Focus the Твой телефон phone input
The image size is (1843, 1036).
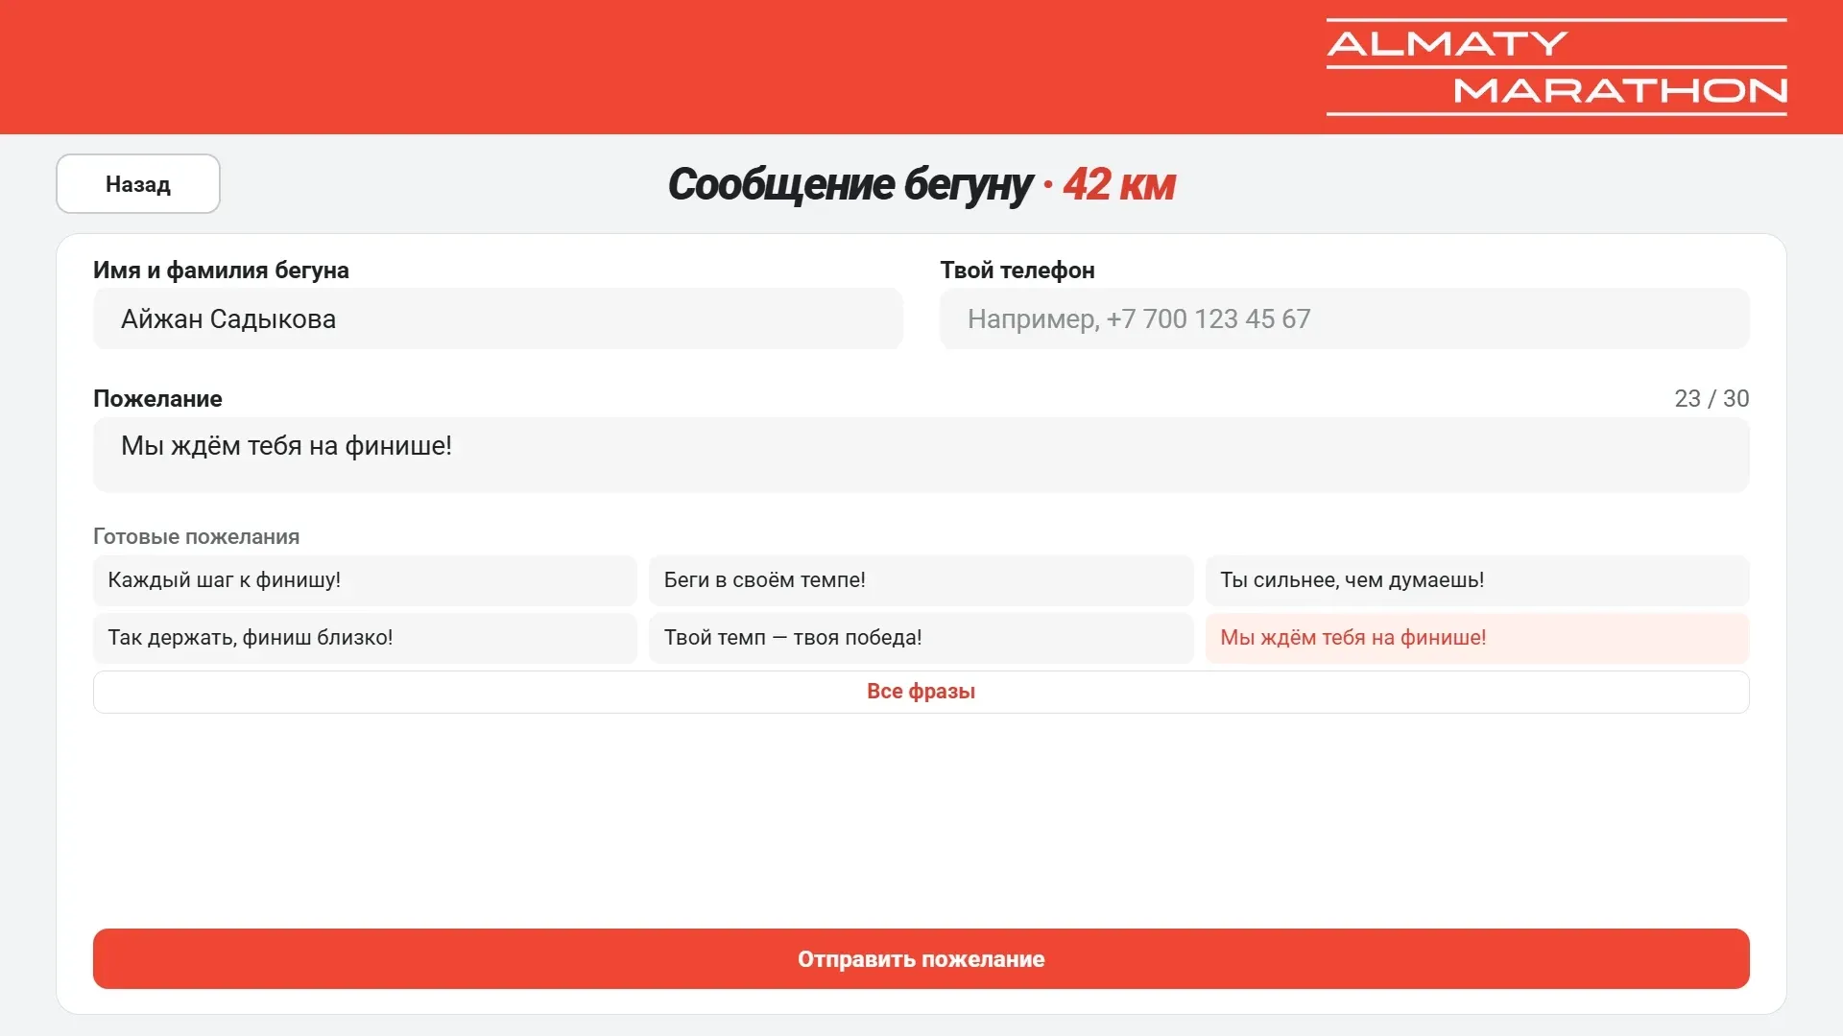click(x=1344, y=318)
